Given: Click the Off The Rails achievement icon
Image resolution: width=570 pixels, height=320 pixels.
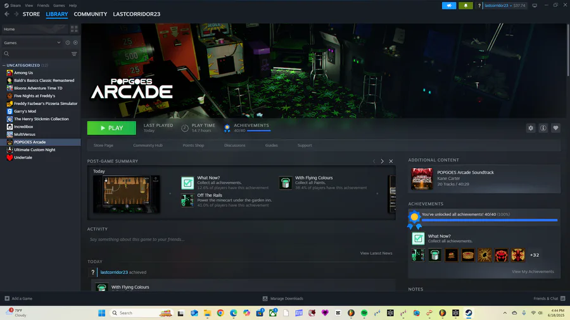Looking at the screenshot, I should click(187, 200).
